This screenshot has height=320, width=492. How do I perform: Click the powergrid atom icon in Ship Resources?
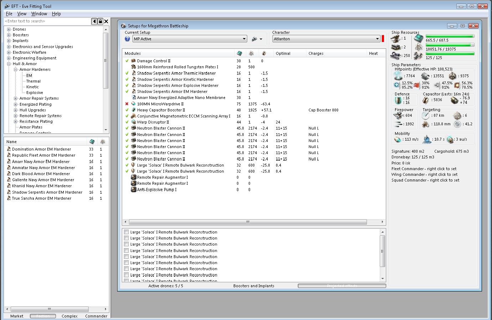[x=419, y=47]
